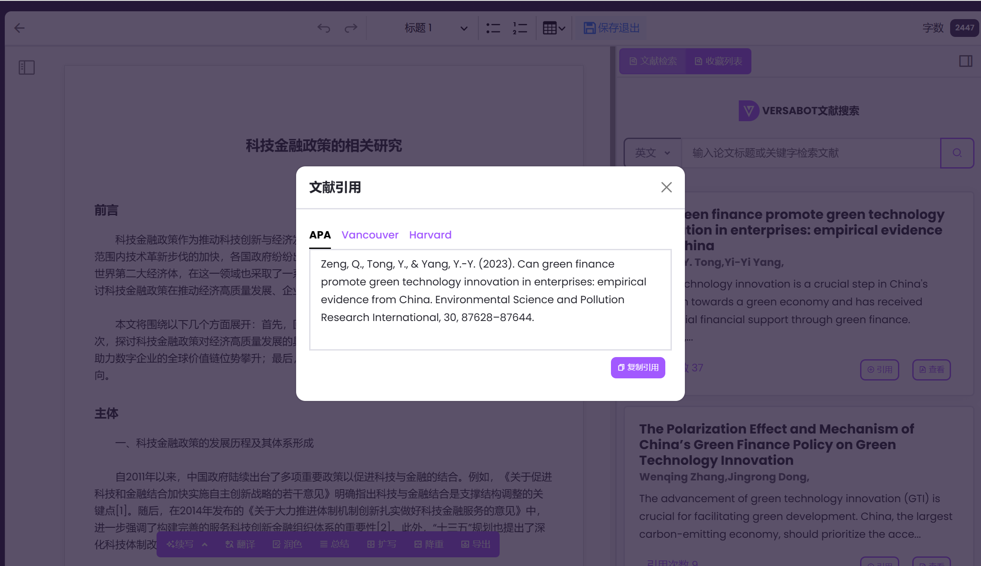
Task: Switch to the Vancouver citation tab
Action: [x=370, y=235]
